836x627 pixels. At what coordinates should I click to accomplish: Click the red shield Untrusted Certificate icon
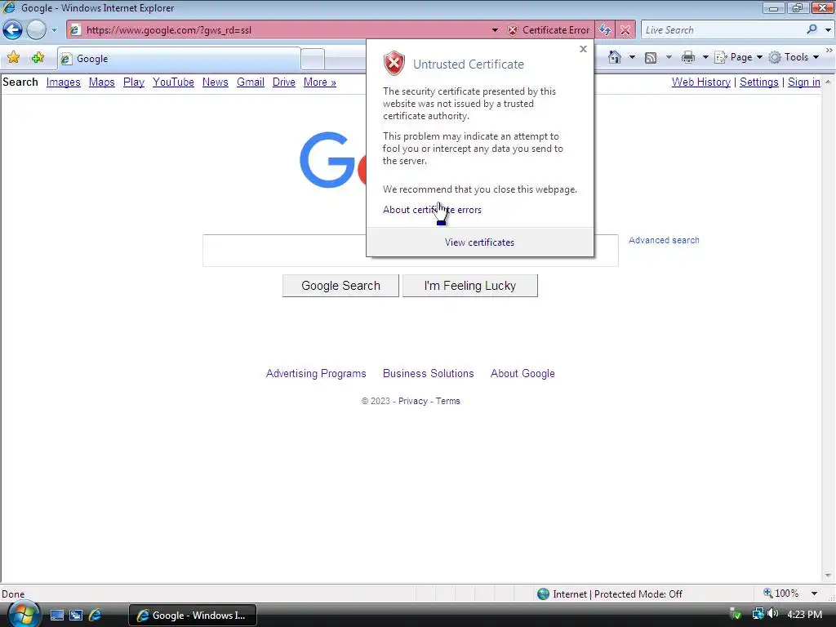point(394,64)
